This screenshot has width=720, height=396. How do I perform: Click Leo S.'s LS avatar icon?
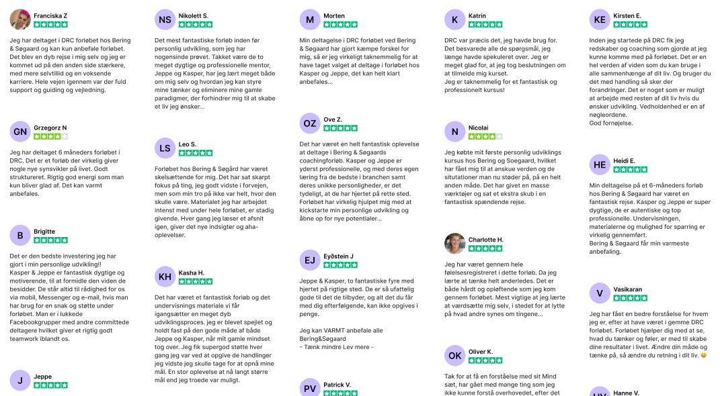165,148
